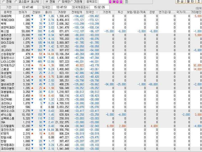The height and width of the screenshot is (152, 202).
Task: Select the 정원엔시스 stock row name
Action: (7, 58)
